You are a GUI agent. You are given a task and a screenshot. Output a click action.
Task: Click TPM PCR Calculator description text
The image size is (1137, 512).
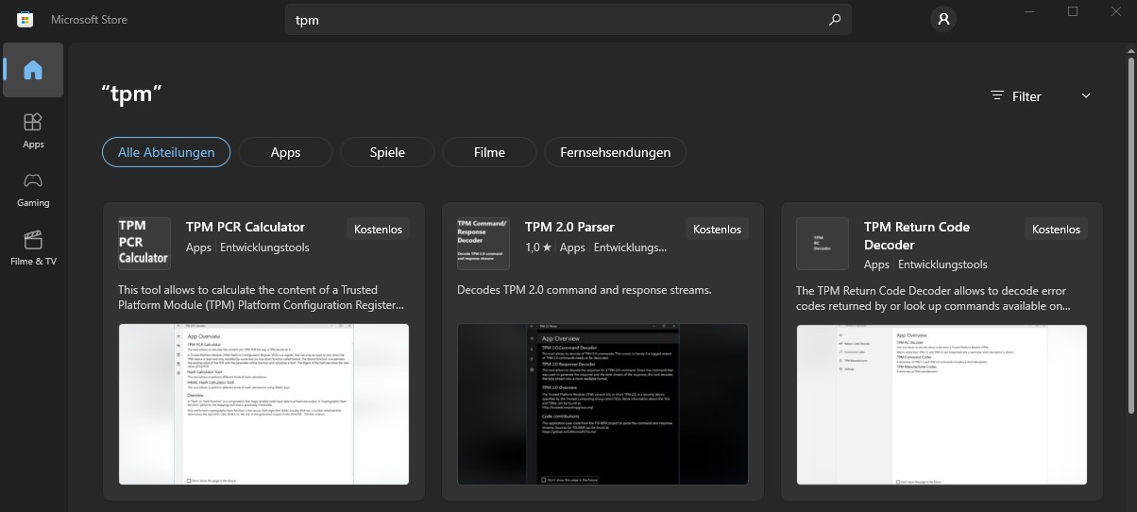(262, 298)
